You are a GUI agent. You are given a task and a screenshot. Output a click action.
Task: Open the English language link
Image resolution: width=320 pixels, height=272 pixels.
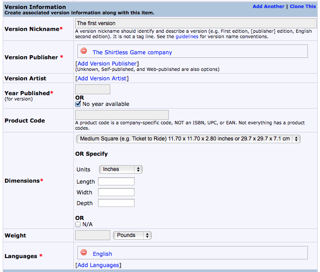pyautogui.click(x=102, y=254)
